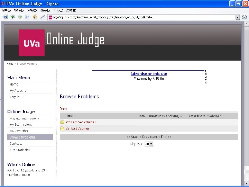Reload the page with the orange Reload icon

tap(35, 17)
